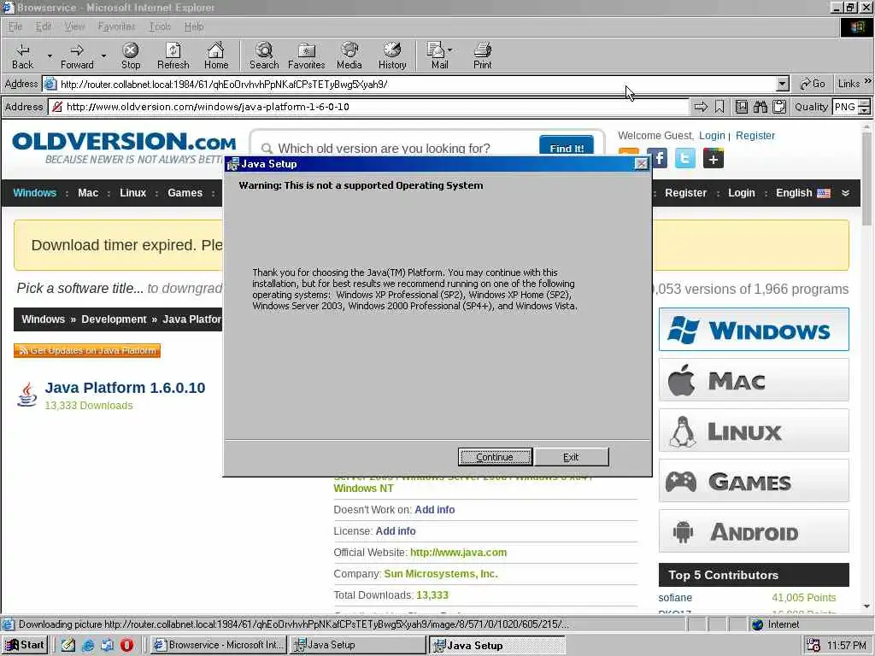Expand the IE address bar dropdown
The width and height of the screenshot is (875, 656).
click(x=783, y=85)
